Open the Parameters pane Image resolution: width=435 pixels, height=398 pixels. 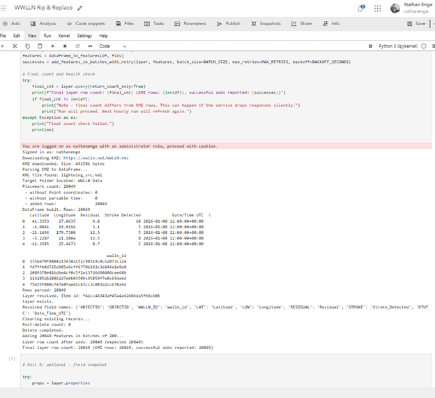click(x=190, y=24)
